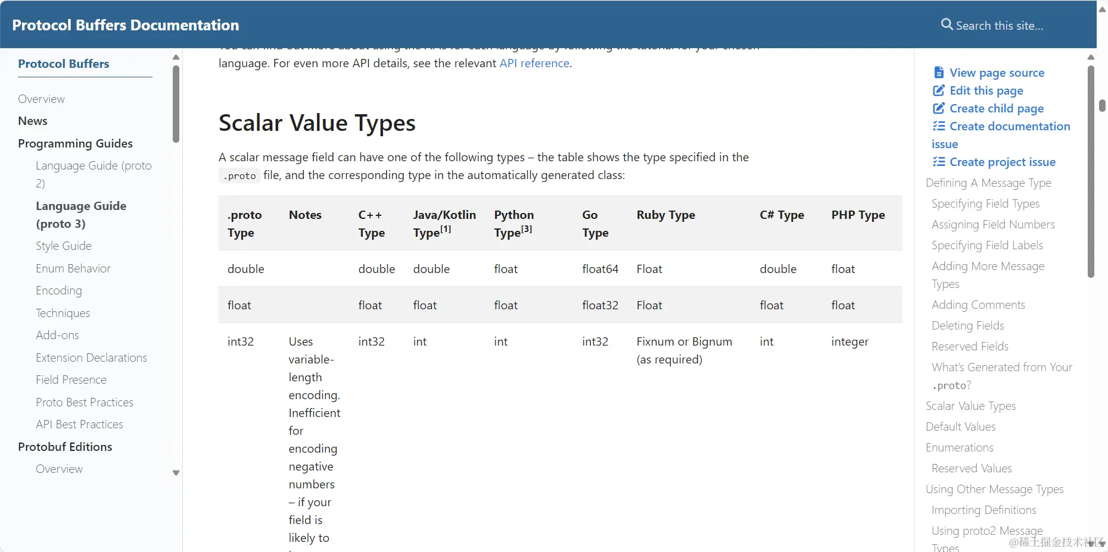
Task: Click the Create documentation issue list icon
Action: (939, 126)
